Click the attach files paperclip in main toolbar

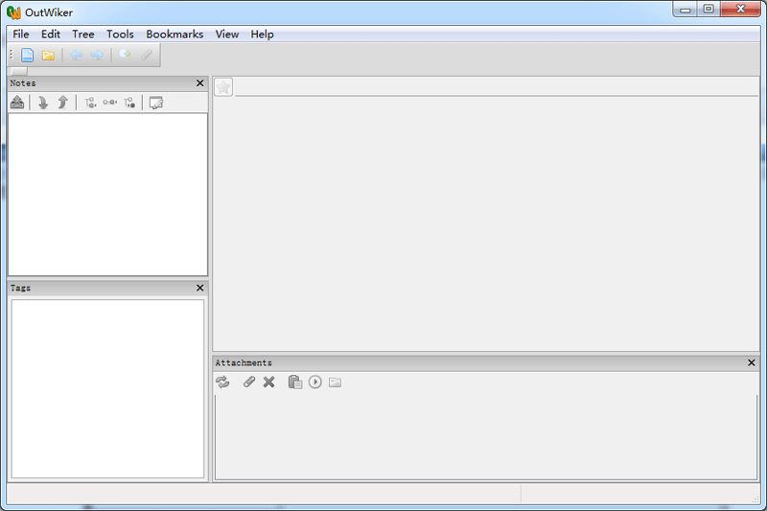[147, 55]
